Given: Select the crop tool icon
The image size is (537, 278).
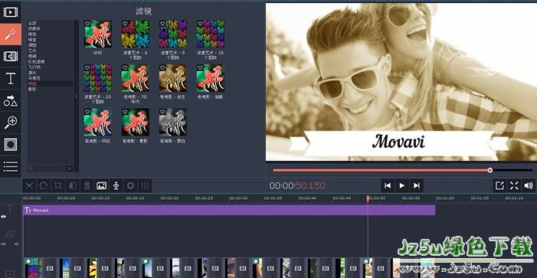Looking at the screenshot, I should click(58, 185).
